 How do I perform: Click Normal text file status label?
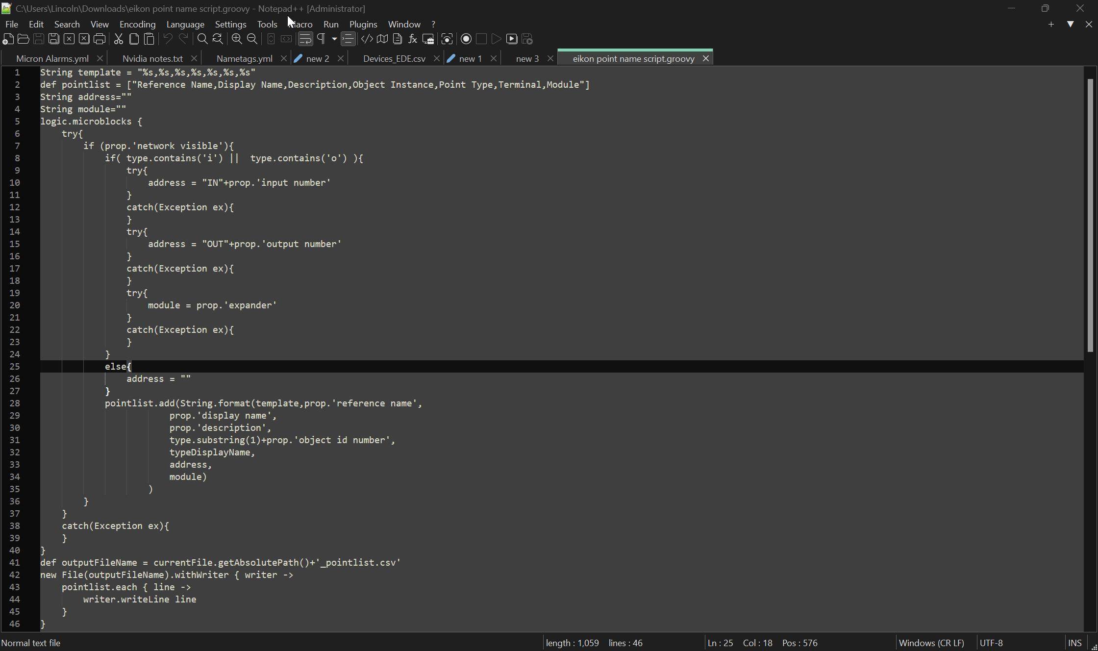coord(31,643)
